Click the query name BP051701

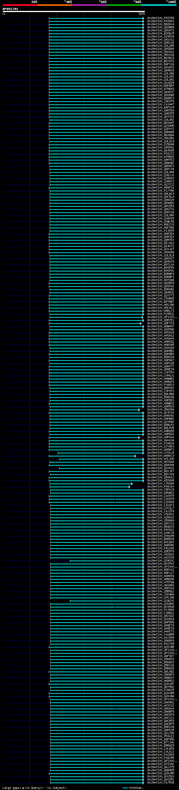pyautogui.click(x=10, y=9)
